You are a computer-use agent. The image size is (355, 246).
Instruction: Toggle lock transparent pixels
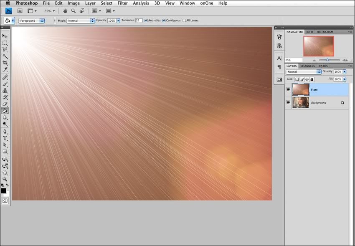tap(297, 79)
